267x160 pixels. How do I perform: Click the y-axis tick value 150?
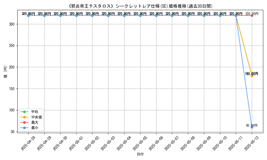pyautogui.click(x=11, y=89)
